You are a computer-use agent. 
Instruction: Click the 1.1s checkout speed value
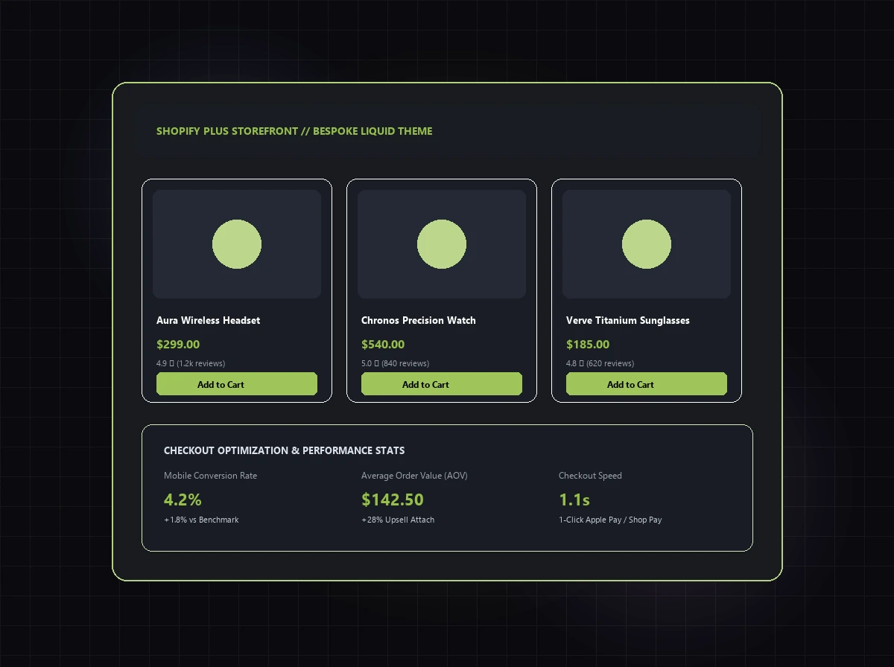pos(574,500)
